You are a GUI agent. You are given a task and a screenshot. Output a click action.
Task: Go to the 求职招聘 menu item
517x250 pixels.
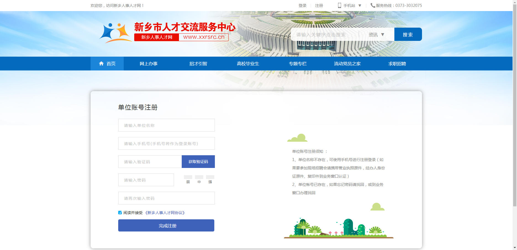(397, 64)
